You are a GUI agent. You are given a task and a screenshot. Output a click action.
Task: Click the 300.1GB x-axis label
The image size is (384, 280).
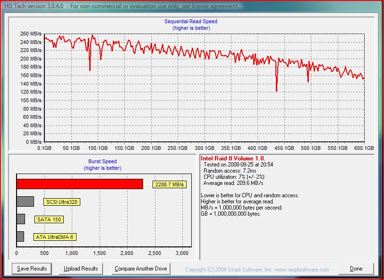205,148
